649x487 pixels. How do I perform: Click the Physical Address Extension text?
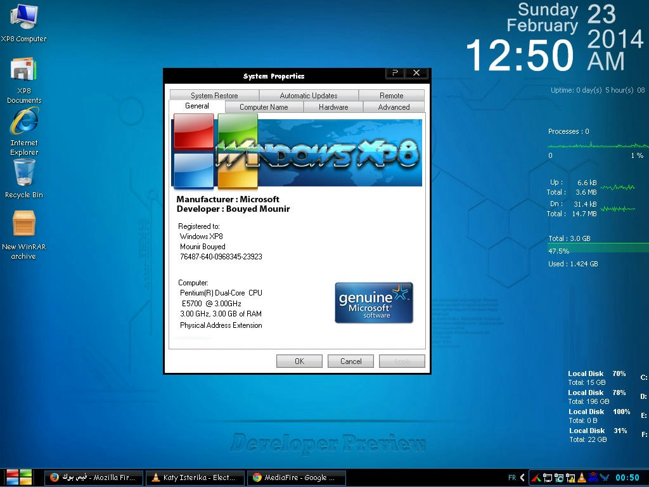[x=221, y=325]
